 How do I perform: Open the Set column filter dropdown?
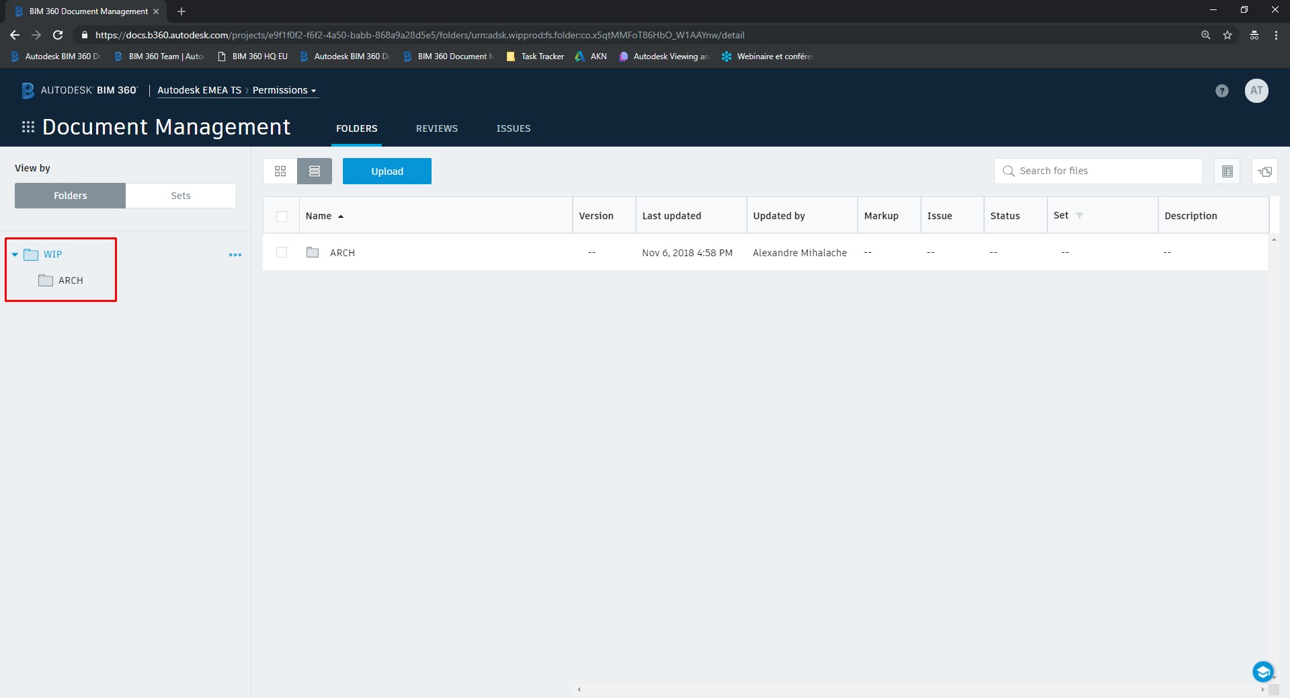pos(1080,215)
